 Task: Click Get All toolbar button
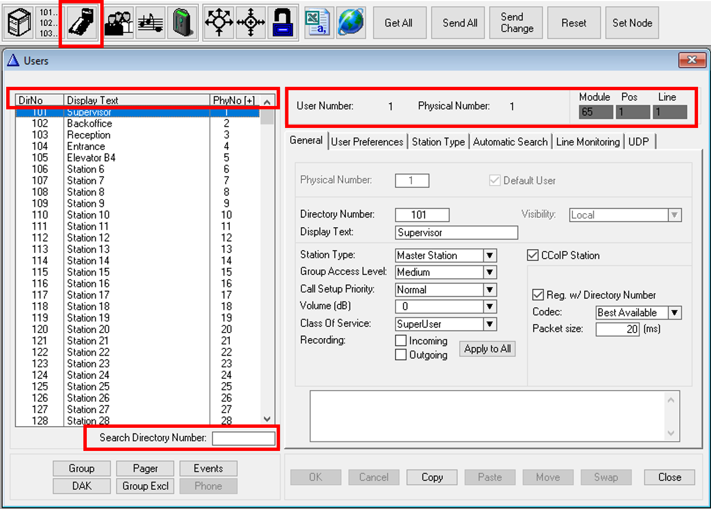[398, 23]
